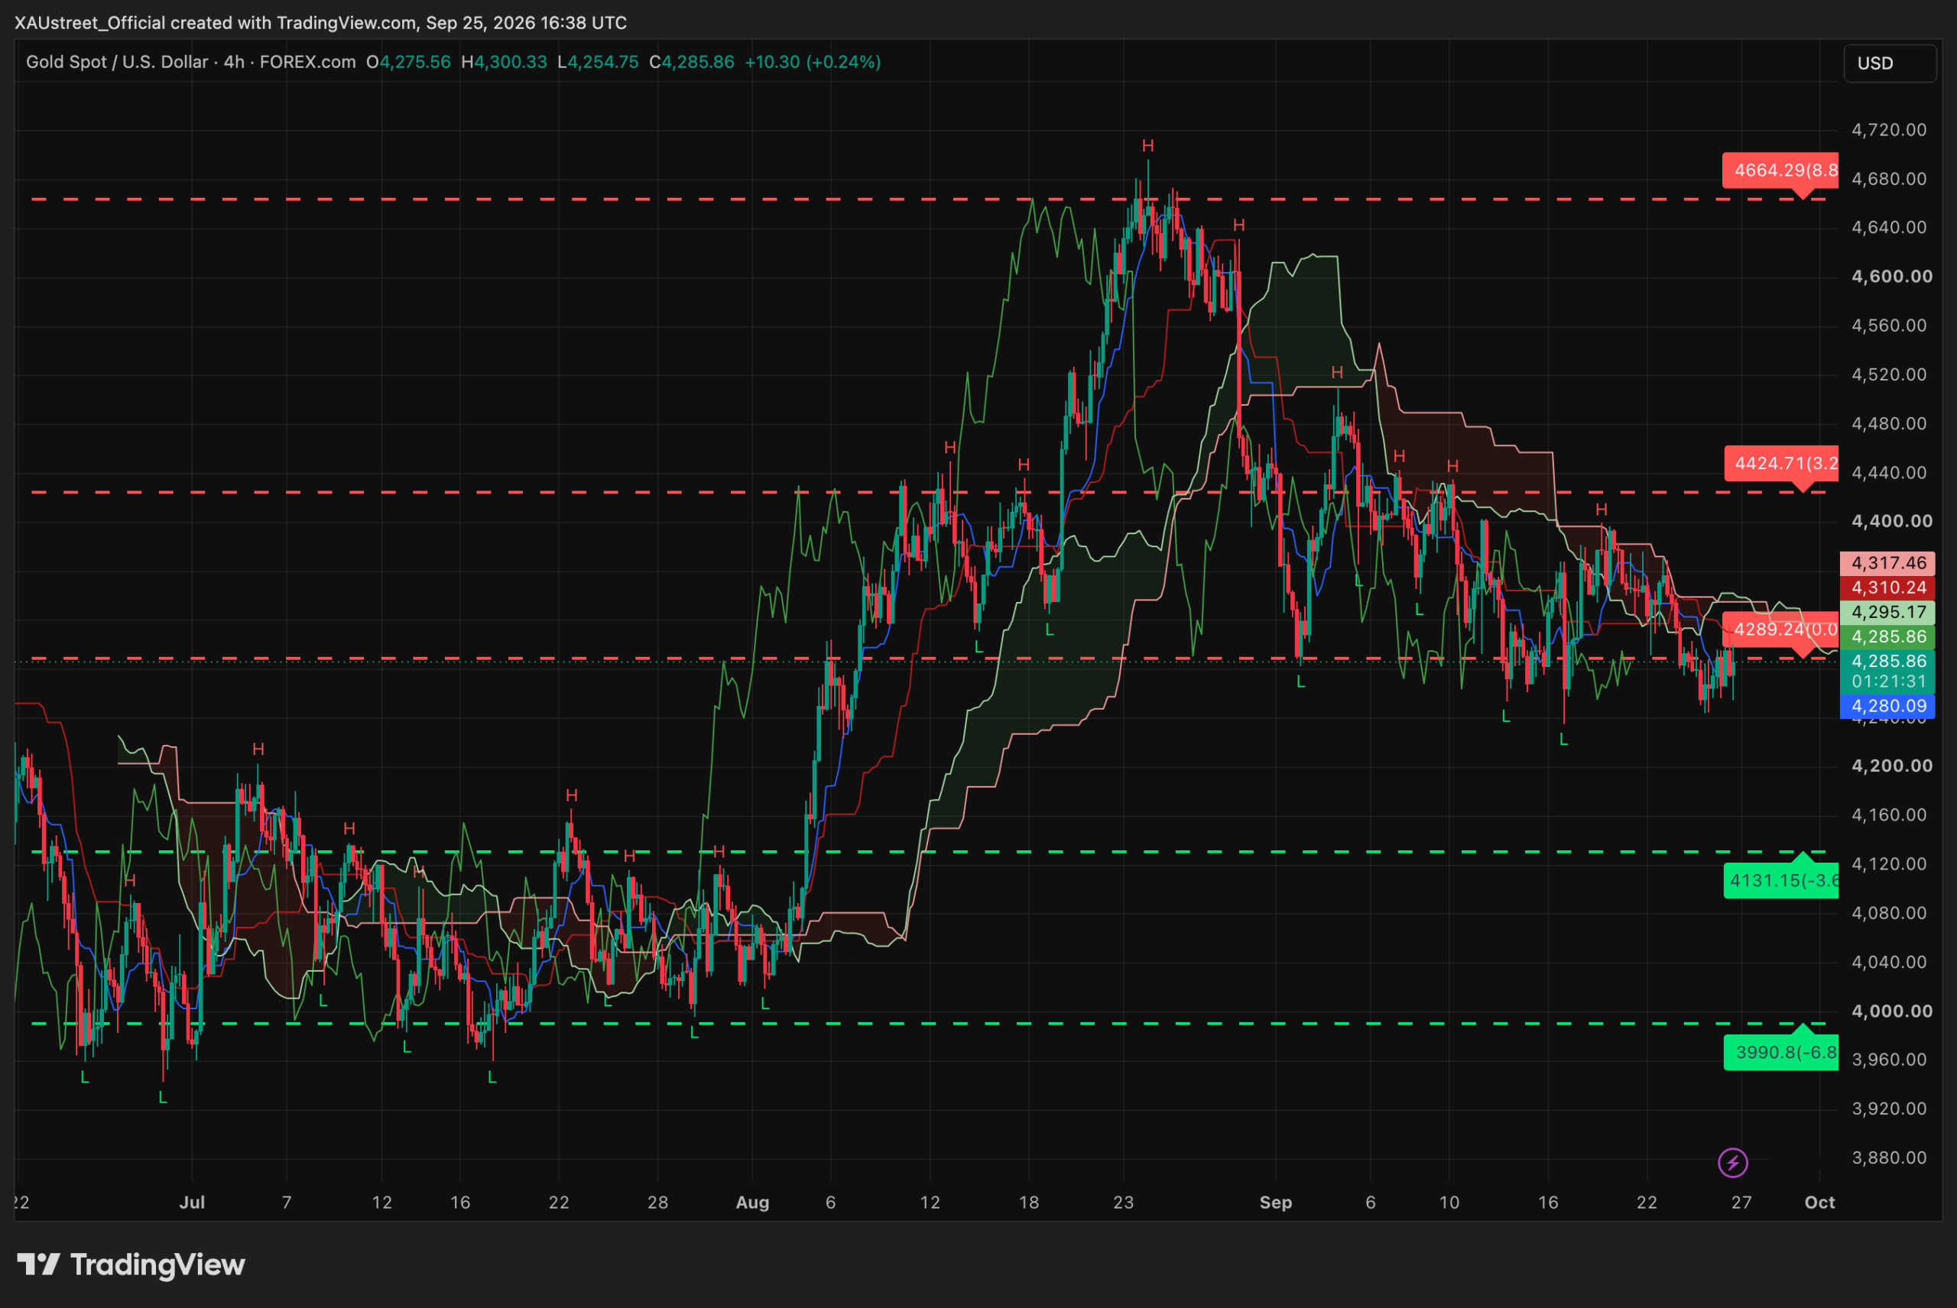Click the Oct label on time axis
Screen dimensions: 1957x1308
click(1819, 1202)
